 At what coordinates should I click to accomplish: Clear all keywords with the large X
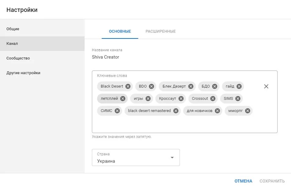tap(266, 86)
